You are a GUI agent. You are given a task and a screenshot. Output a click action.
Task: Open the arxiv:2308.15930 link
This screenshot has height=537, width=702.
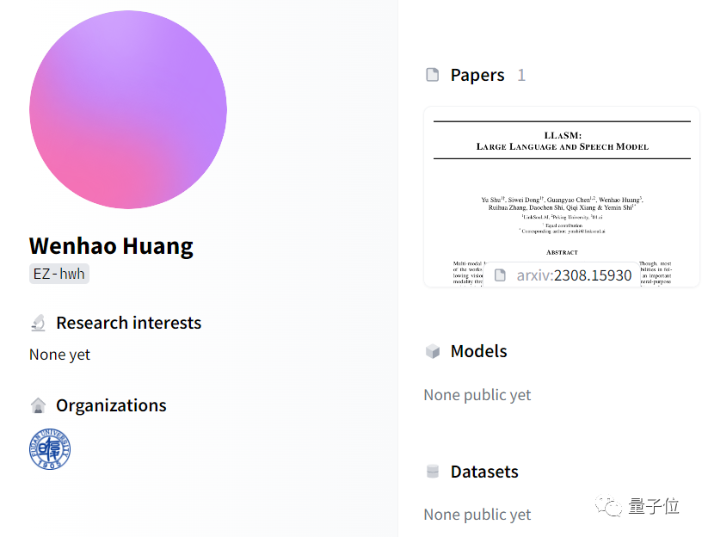click(x=574, y=275)
